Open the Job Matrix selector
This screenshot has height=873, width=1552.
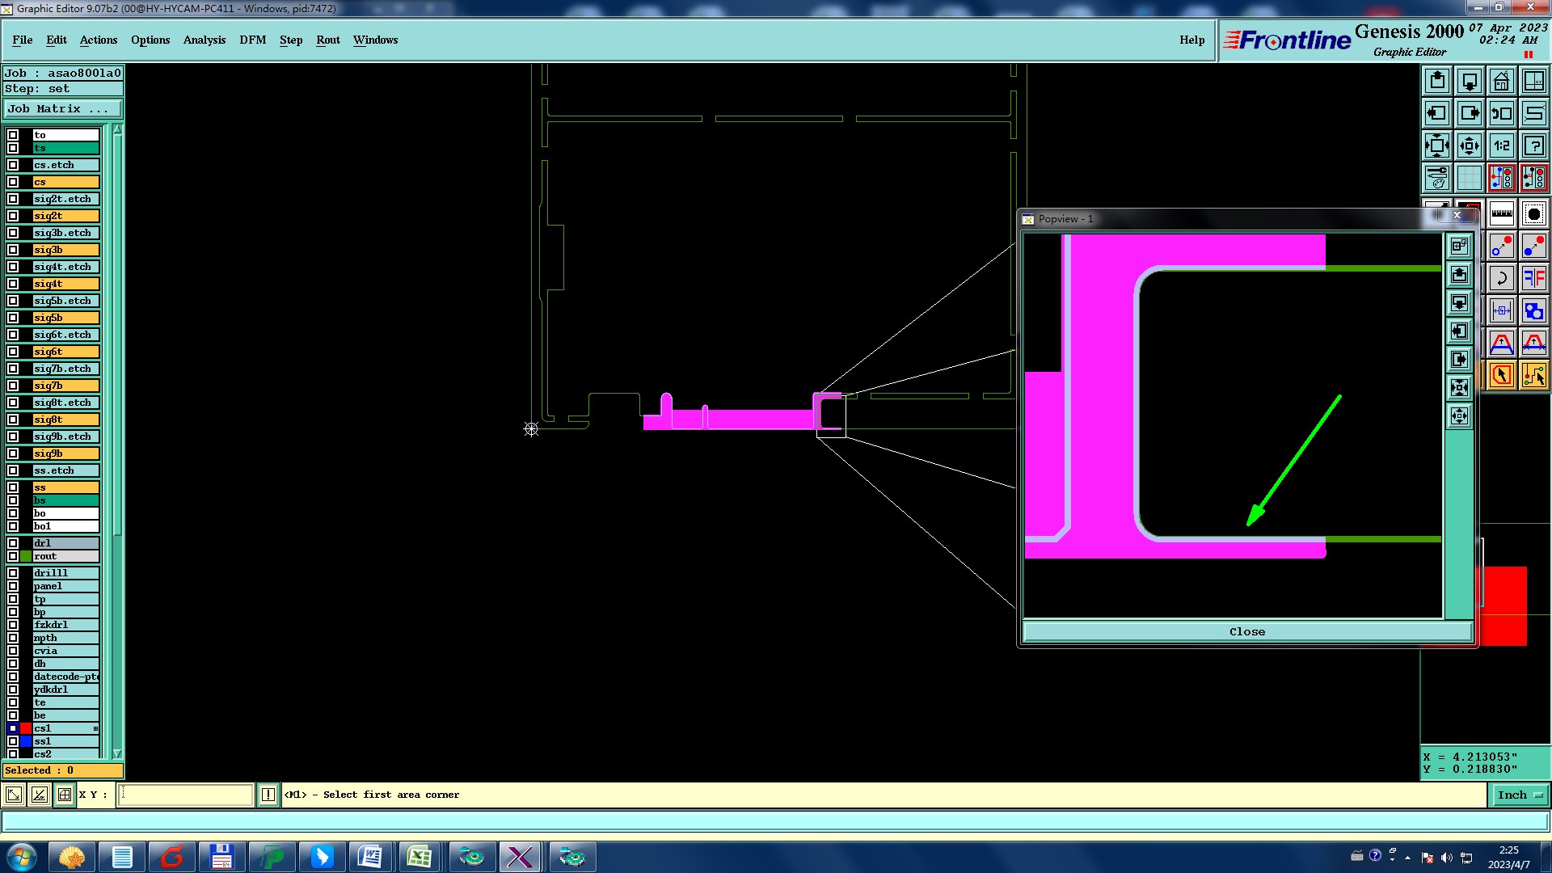click(63, 109)
